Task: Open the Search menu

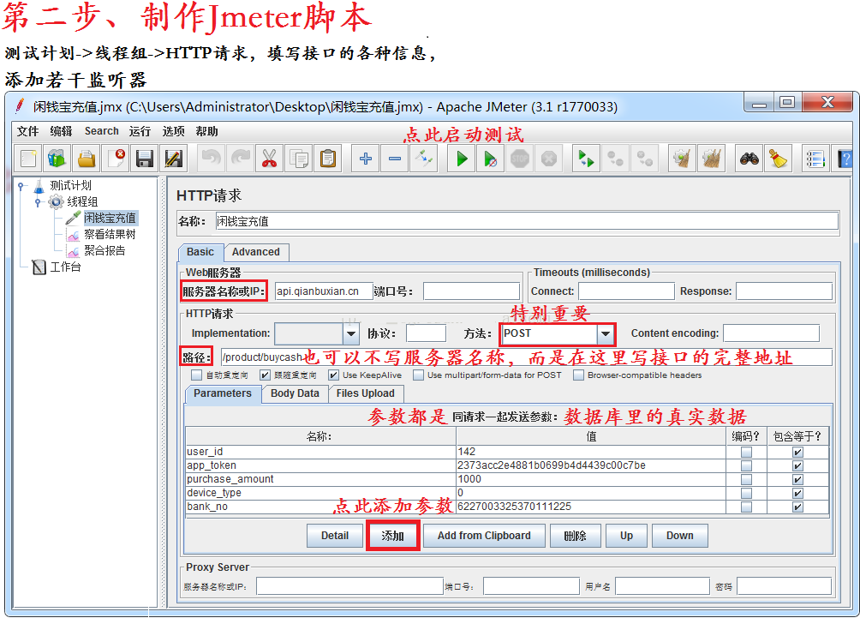Action: [x=101, y=131]
